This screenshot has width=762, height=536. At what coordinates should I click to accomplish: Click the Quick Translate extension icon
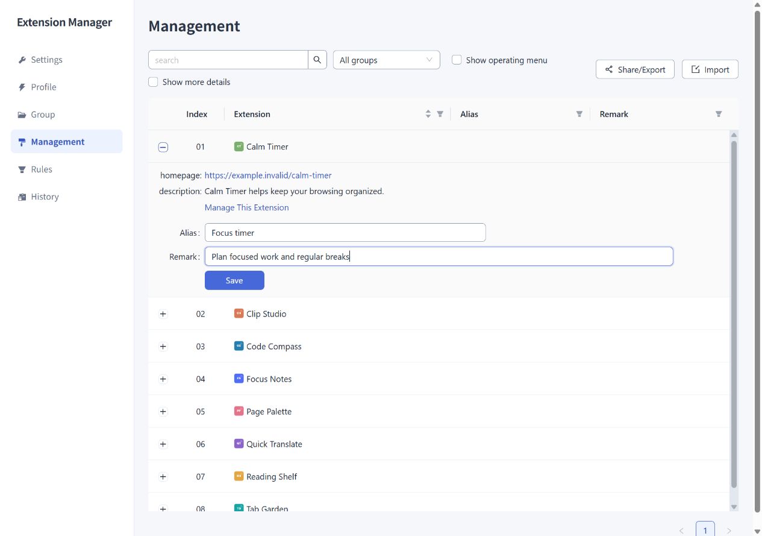pyautogui.click(x=239, y=444)
